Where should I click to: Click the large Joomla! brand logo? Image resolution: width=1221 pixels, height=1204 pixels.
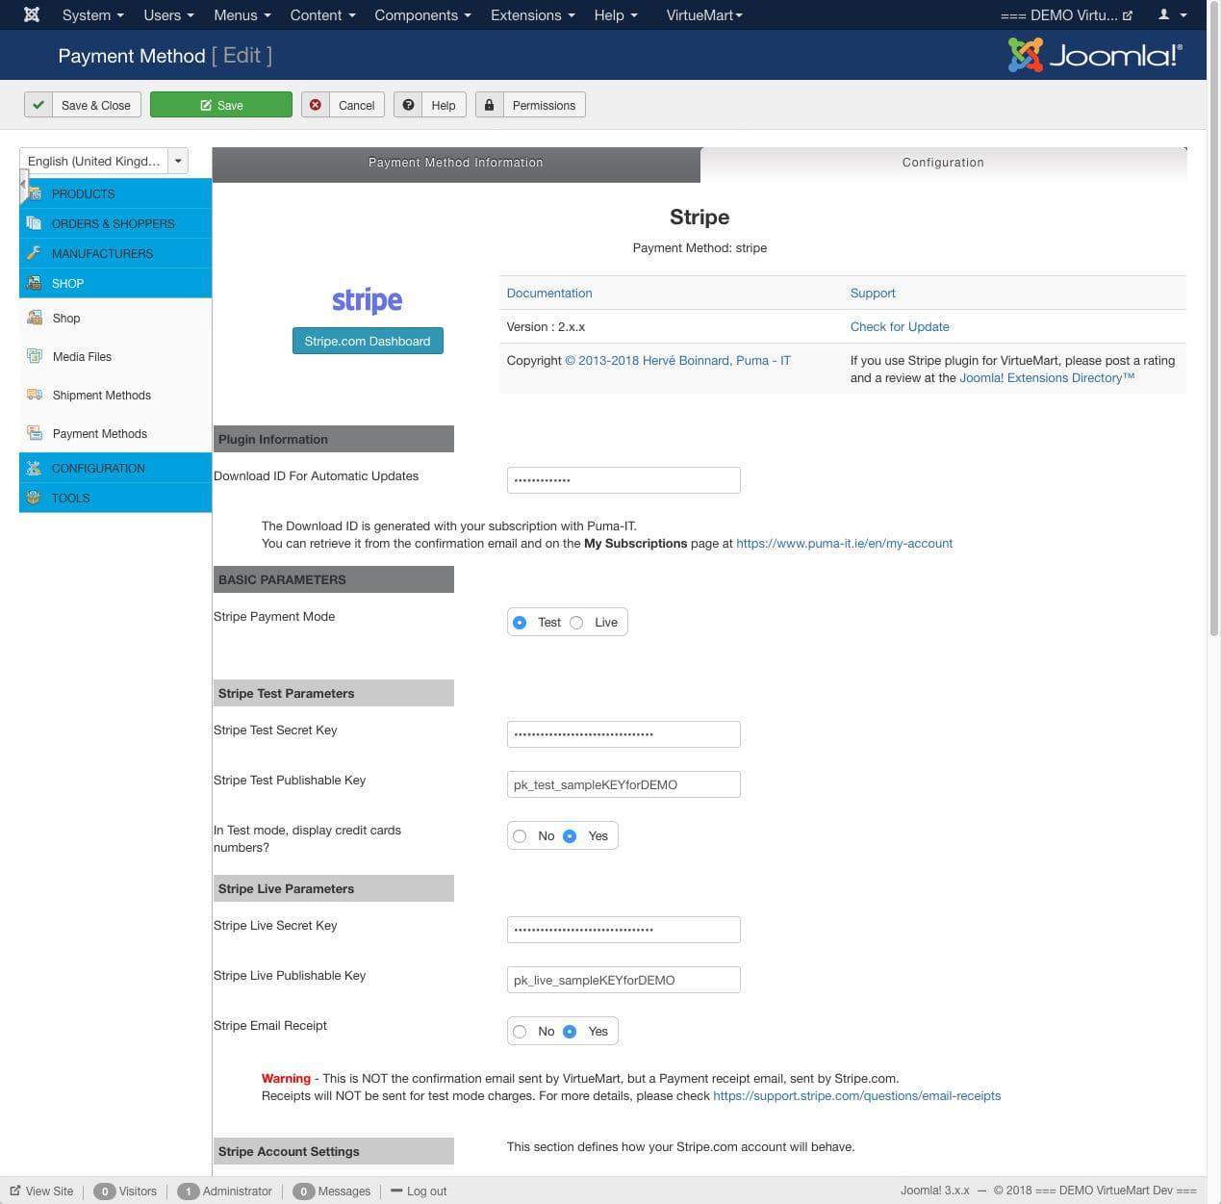click(1094, 55)
